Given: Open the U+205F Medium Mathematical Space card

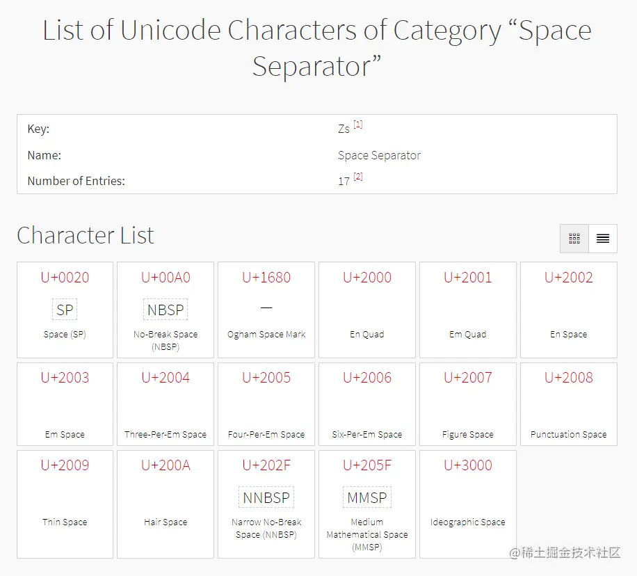Looking at the screenshot, I should point(367,504).
